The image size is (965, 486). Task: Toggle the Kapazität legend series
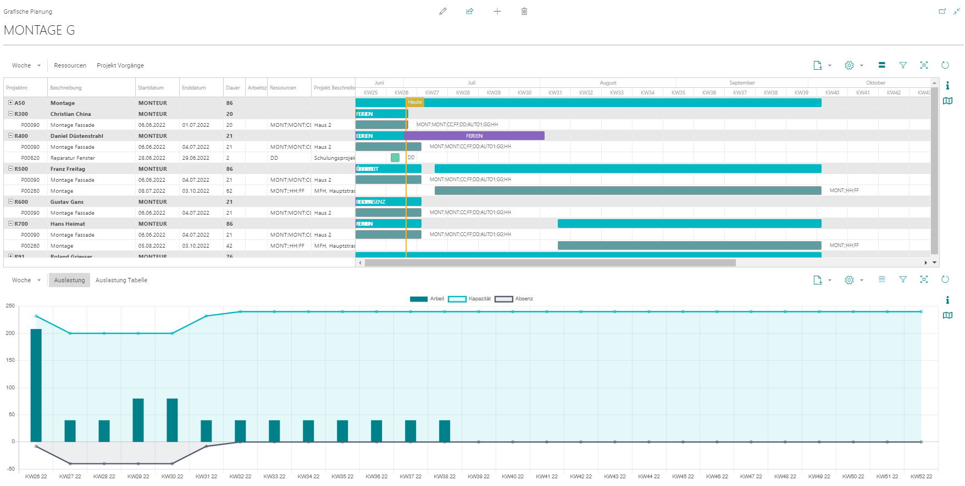tap(469, 299)
